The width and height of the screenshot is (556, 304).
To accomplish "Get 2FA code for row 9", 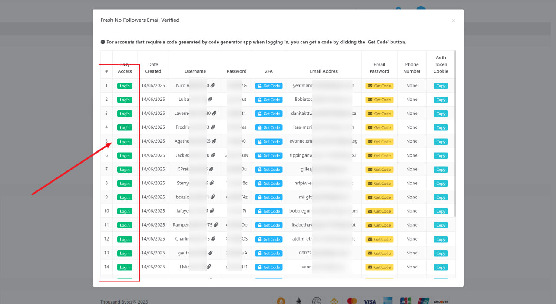I will point(269,197).
